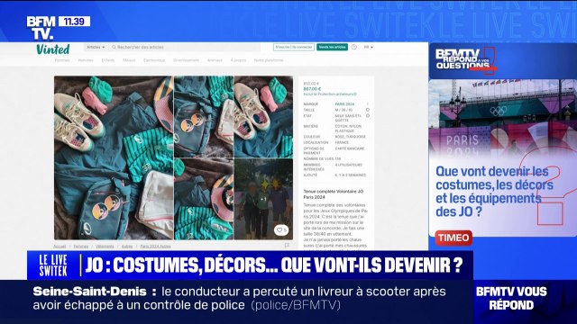Open the Divertissement category tab
Viewport: 577px width, 324px height.
point(187,60)
